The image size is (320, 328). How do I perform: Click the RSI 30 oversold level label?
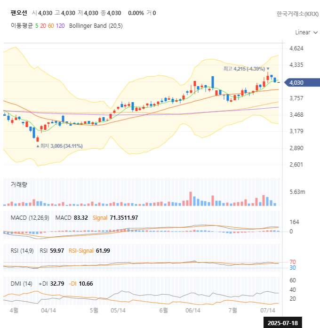tap(293, 268)
